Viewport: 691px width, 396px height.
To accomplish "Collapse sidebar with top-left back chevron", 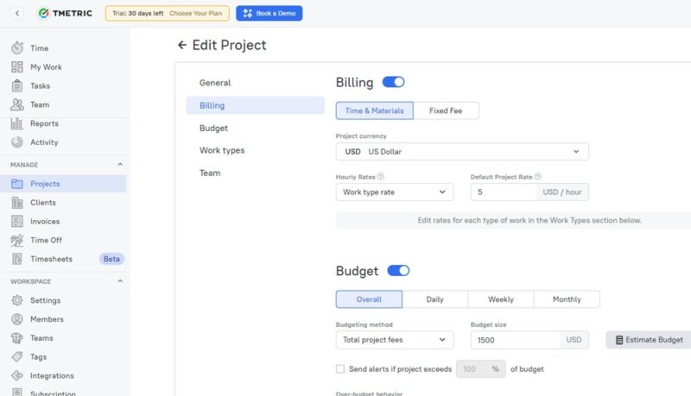I will click(x=17, y=13).
